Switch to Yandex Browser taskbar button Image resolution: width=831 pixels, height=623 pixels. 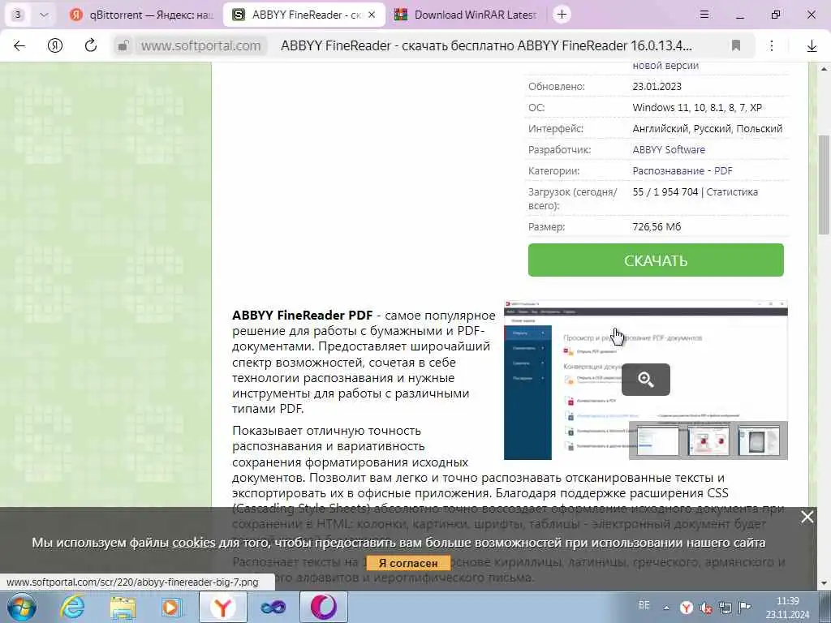click(222, 607)
